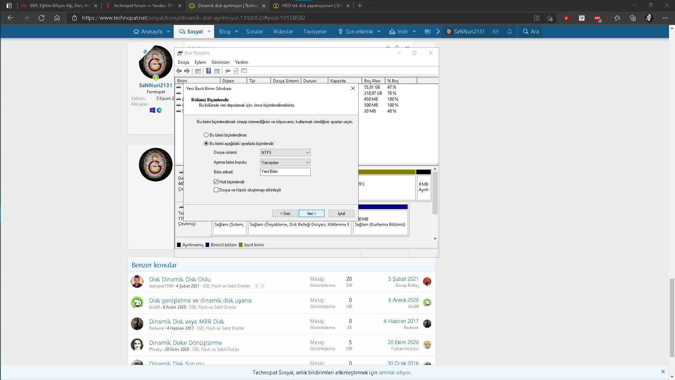Open the browser collections icon
This screenshot has width=675, height=380.
[x=633, y=18]
